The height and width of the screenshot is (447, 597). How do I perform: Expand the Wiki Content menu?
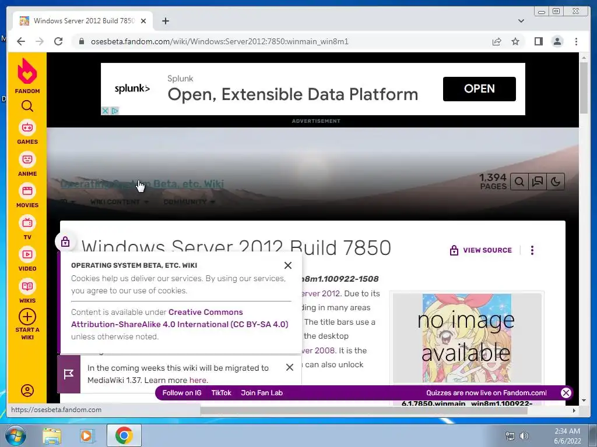[119, 202]
